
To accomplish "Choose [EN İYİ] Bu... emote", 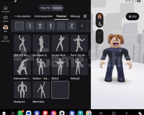I will tap(22, 43).
